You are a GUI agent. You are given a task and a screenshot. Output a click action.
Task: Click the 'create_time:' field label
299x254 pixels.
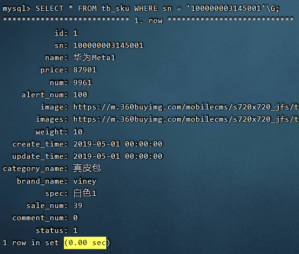click(40, 144)
